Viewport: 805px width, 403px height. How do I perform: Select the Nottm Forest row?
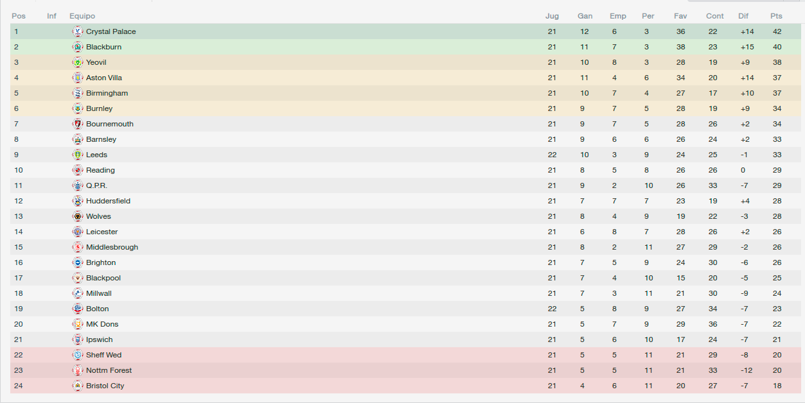[x=406, y=370]
